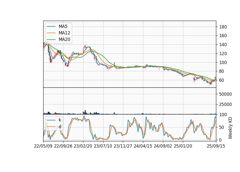This screenshot has width=240, height=172.
Task: Click the 24/09/02 date tick label
Action: [163, 146]
